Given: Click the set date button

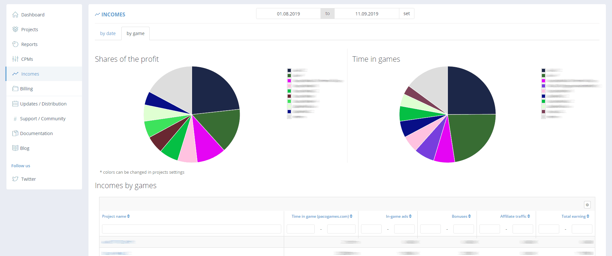Looking at the screenshot, I should pyautogui.click(x=406, y=14).
